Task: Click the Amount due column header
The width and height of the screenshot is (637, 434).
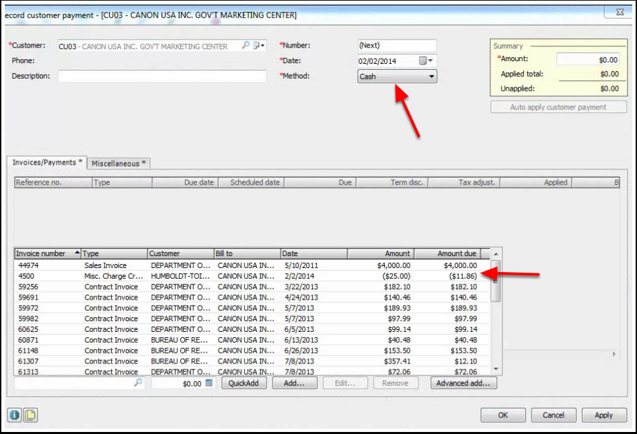Action: [x=447, y=253]
